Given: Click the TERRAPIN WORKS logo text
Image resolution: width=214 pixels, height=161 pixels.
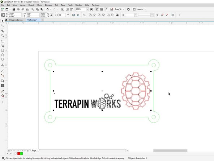Looking at the screenshot, I should tap(87, 104).
